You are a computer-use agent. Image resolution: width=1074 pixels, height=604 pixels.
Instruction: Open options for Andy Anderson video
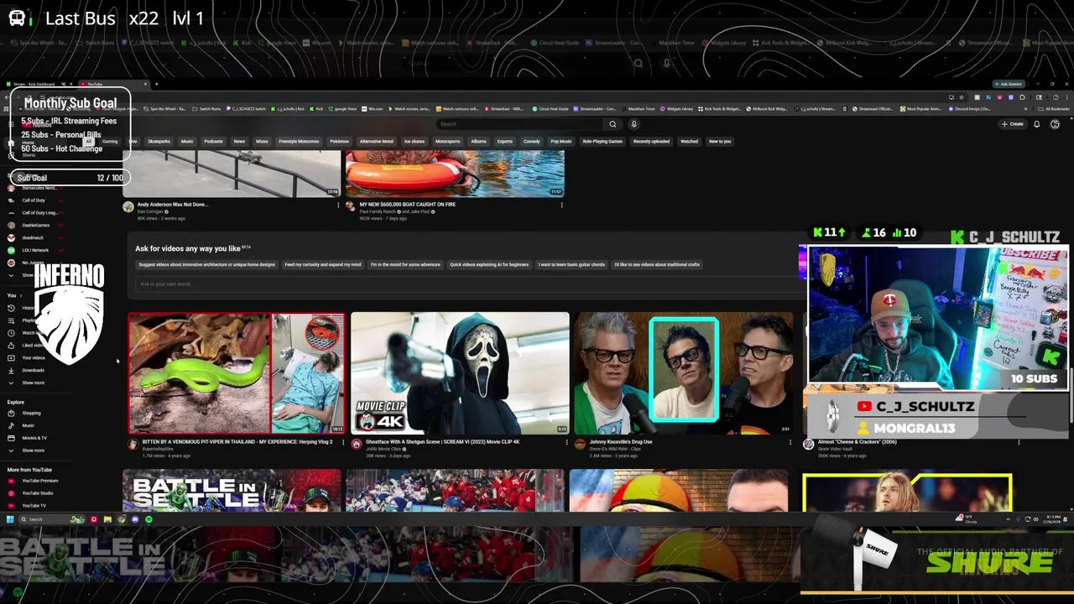coord(338,205)
